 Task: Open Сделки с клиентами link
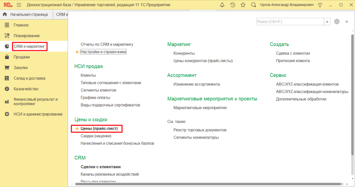click(x=101, y=167)
